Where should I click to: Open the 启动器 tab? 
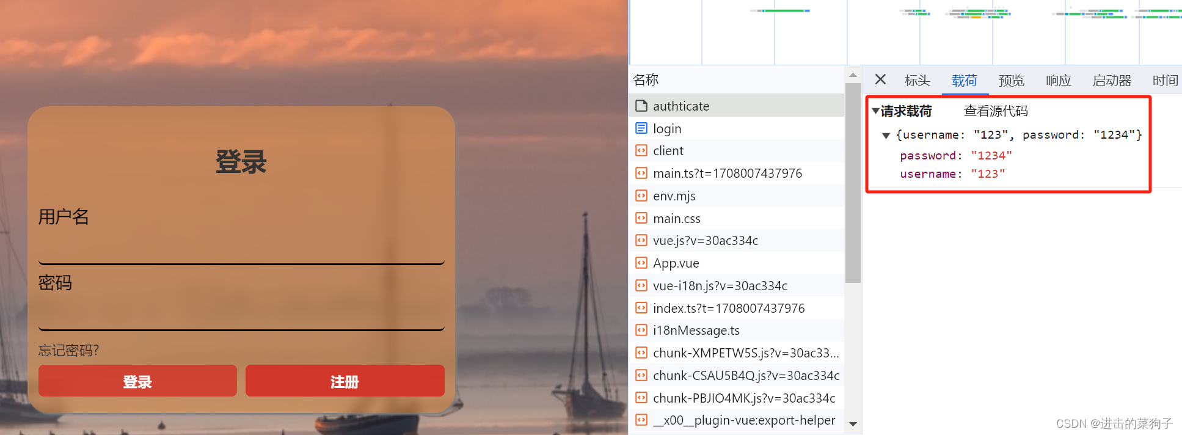point(1112,80)
